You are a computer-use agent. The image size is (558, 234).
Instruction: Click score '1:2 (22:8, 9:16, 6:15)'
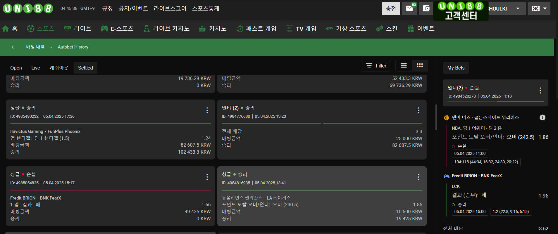point(511,212)
